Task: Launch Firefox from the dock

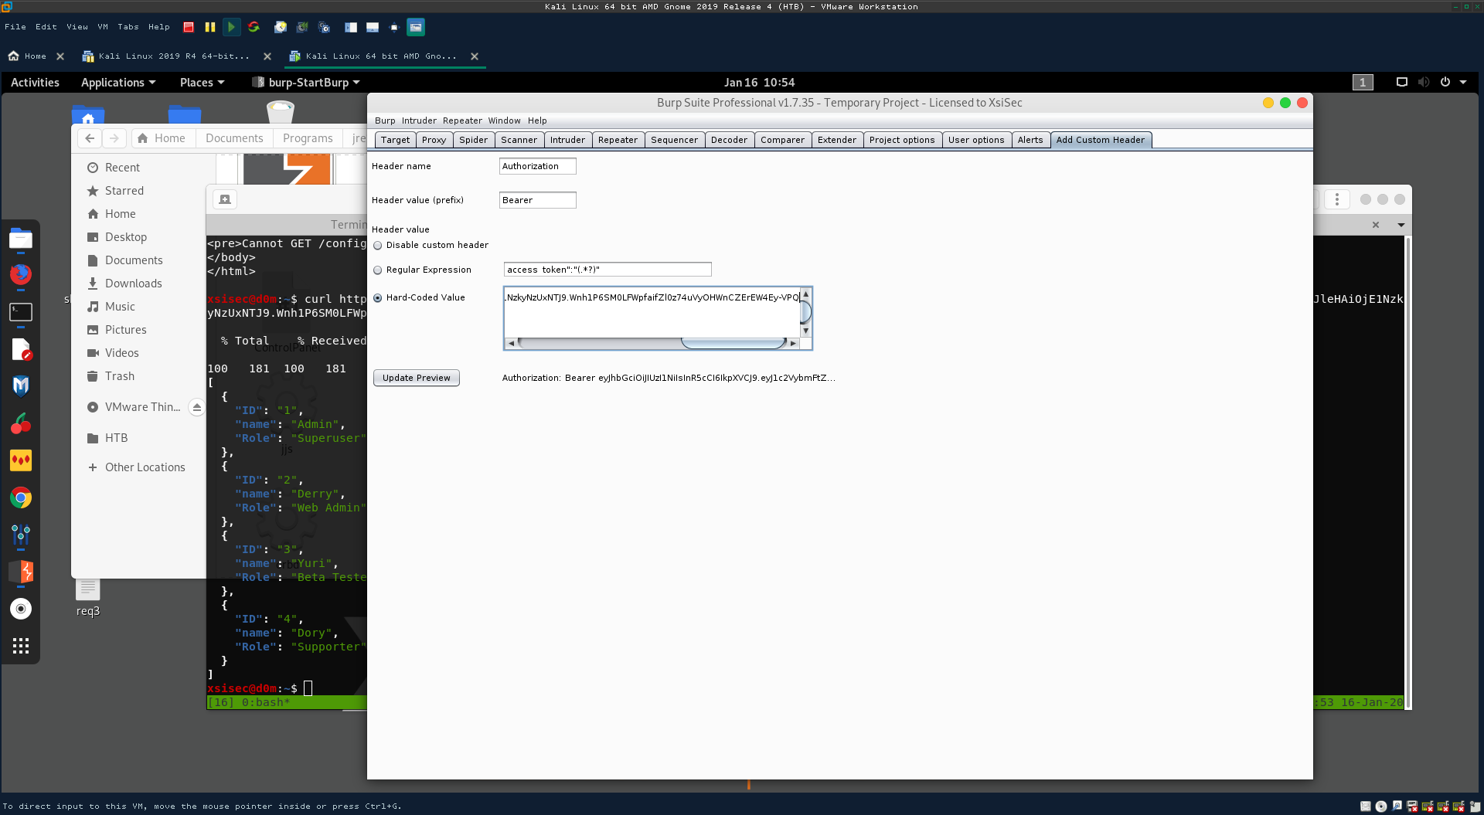Action: coord(21,274)
